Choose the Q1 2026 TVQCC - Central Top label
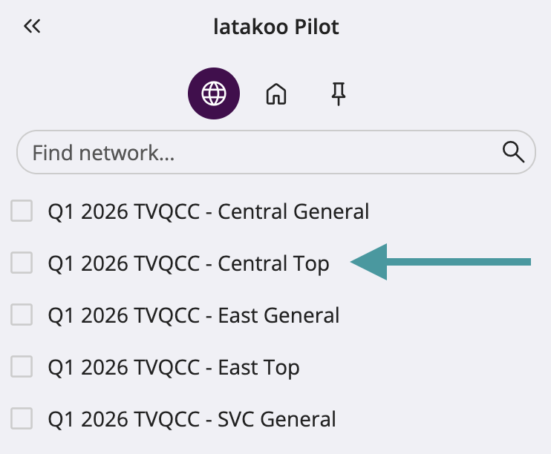The height and width of the screenshot is (454, 551). 188,263
